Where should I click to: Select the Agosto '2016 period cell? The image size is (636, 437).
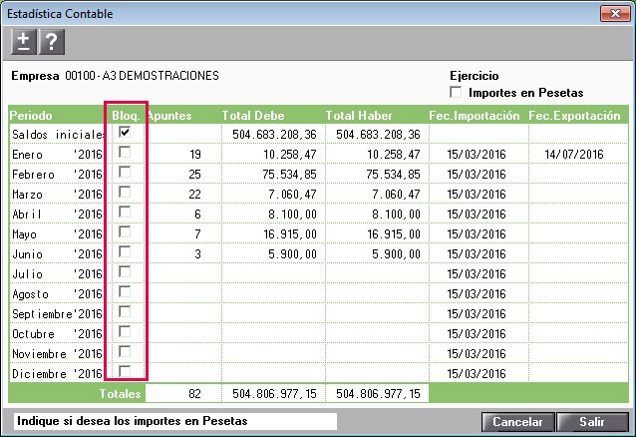(57, 294)
